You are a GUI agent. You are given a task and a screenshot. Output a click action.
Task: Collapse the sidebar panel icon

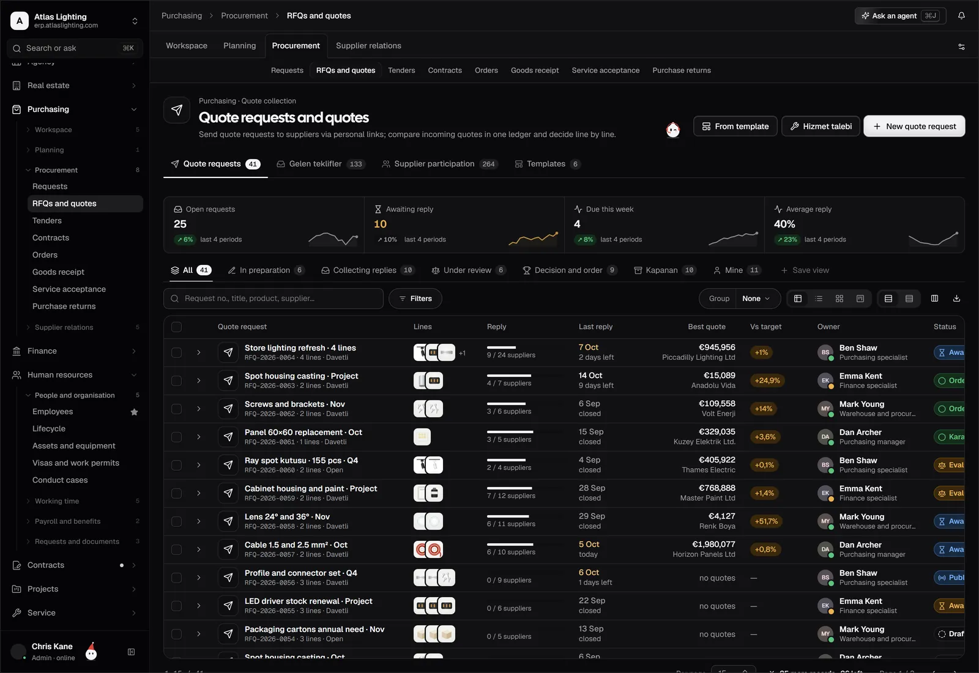coord(131,652)
